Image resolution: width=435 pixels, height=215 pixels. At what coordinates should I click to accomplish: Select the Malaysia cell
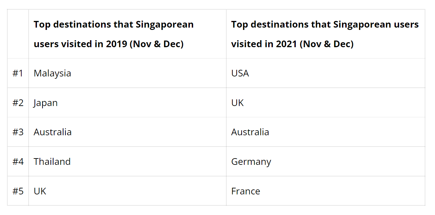coord(52,73)
